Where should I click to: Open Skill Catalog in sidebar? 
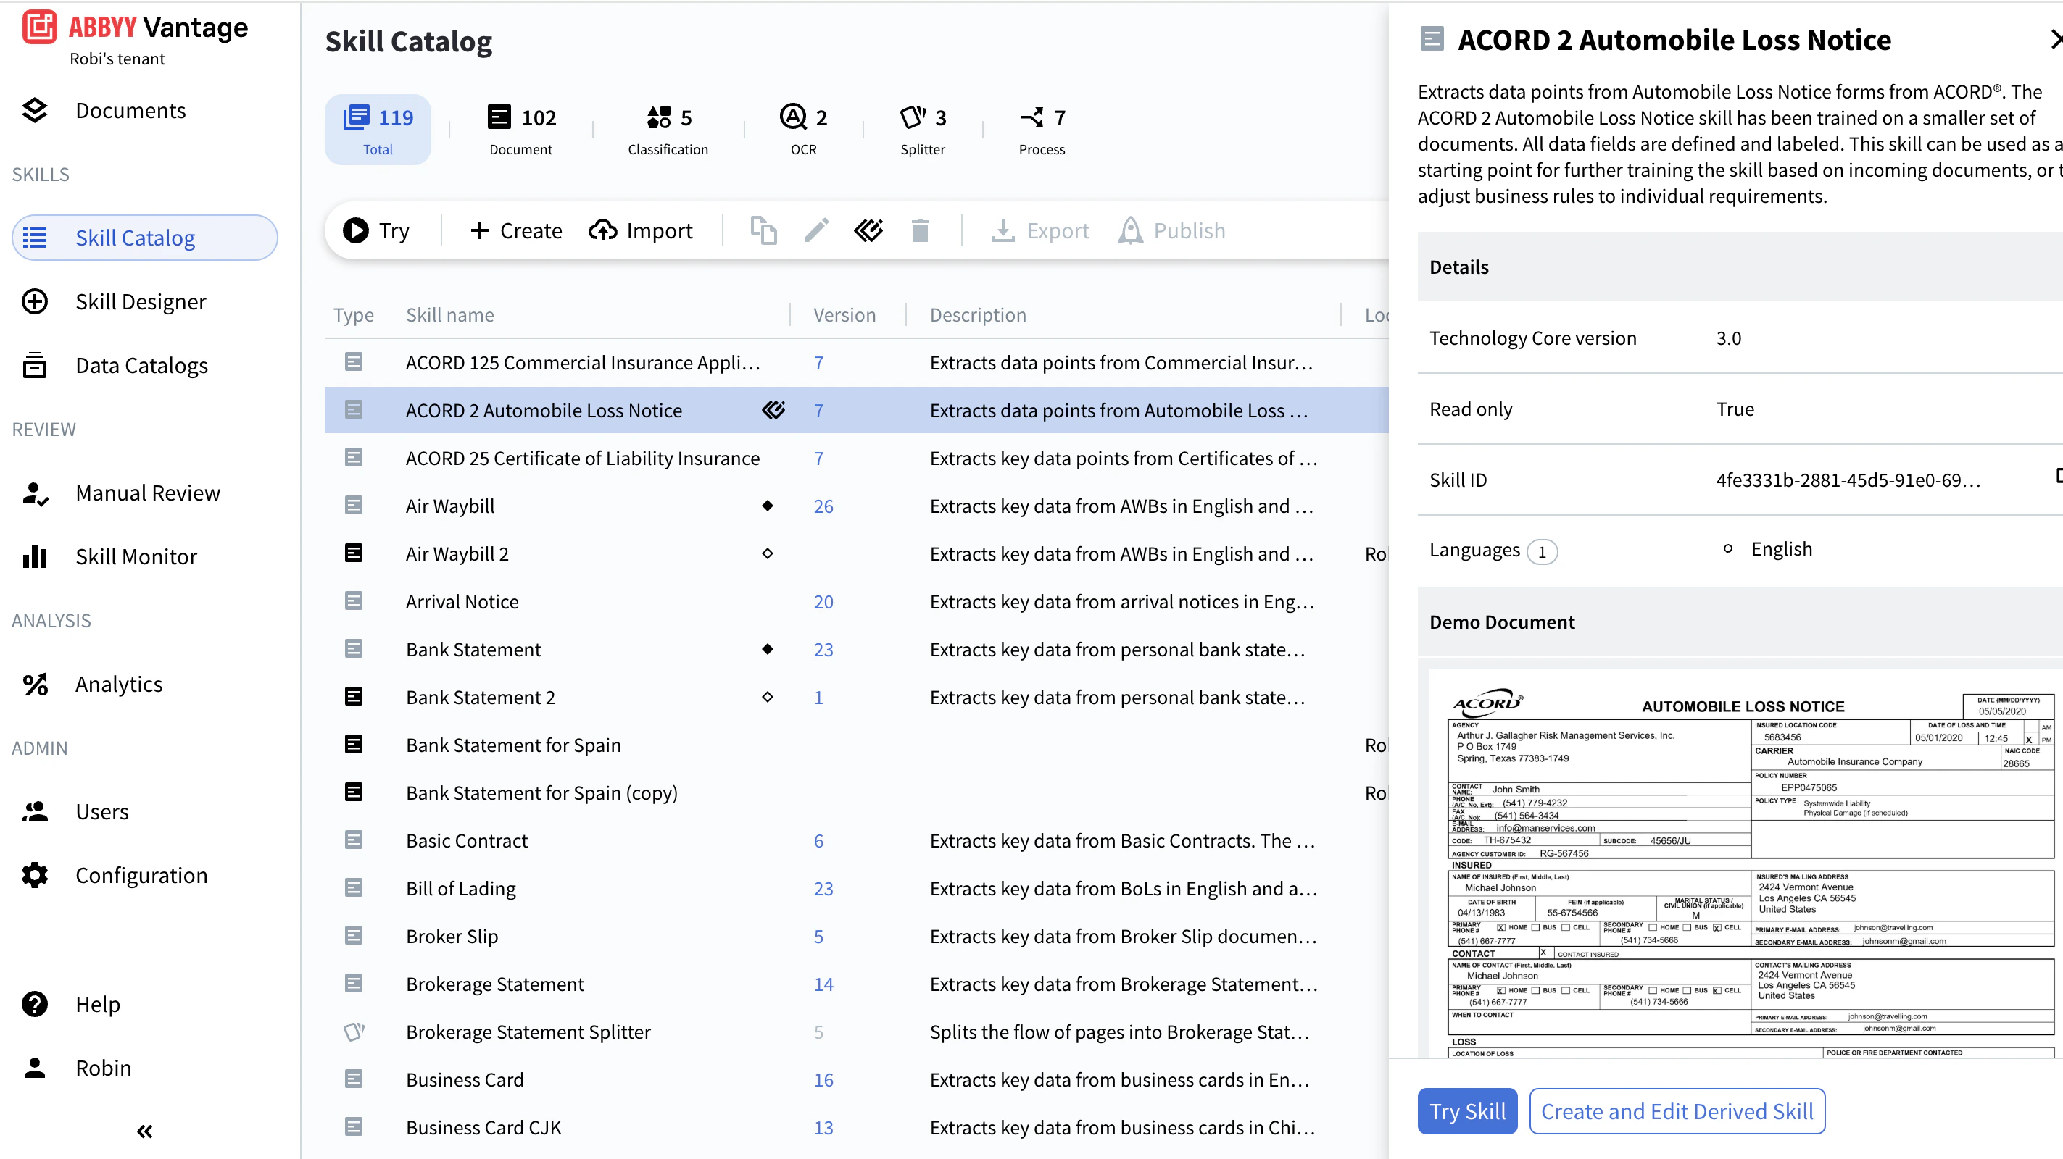(145, 238)
